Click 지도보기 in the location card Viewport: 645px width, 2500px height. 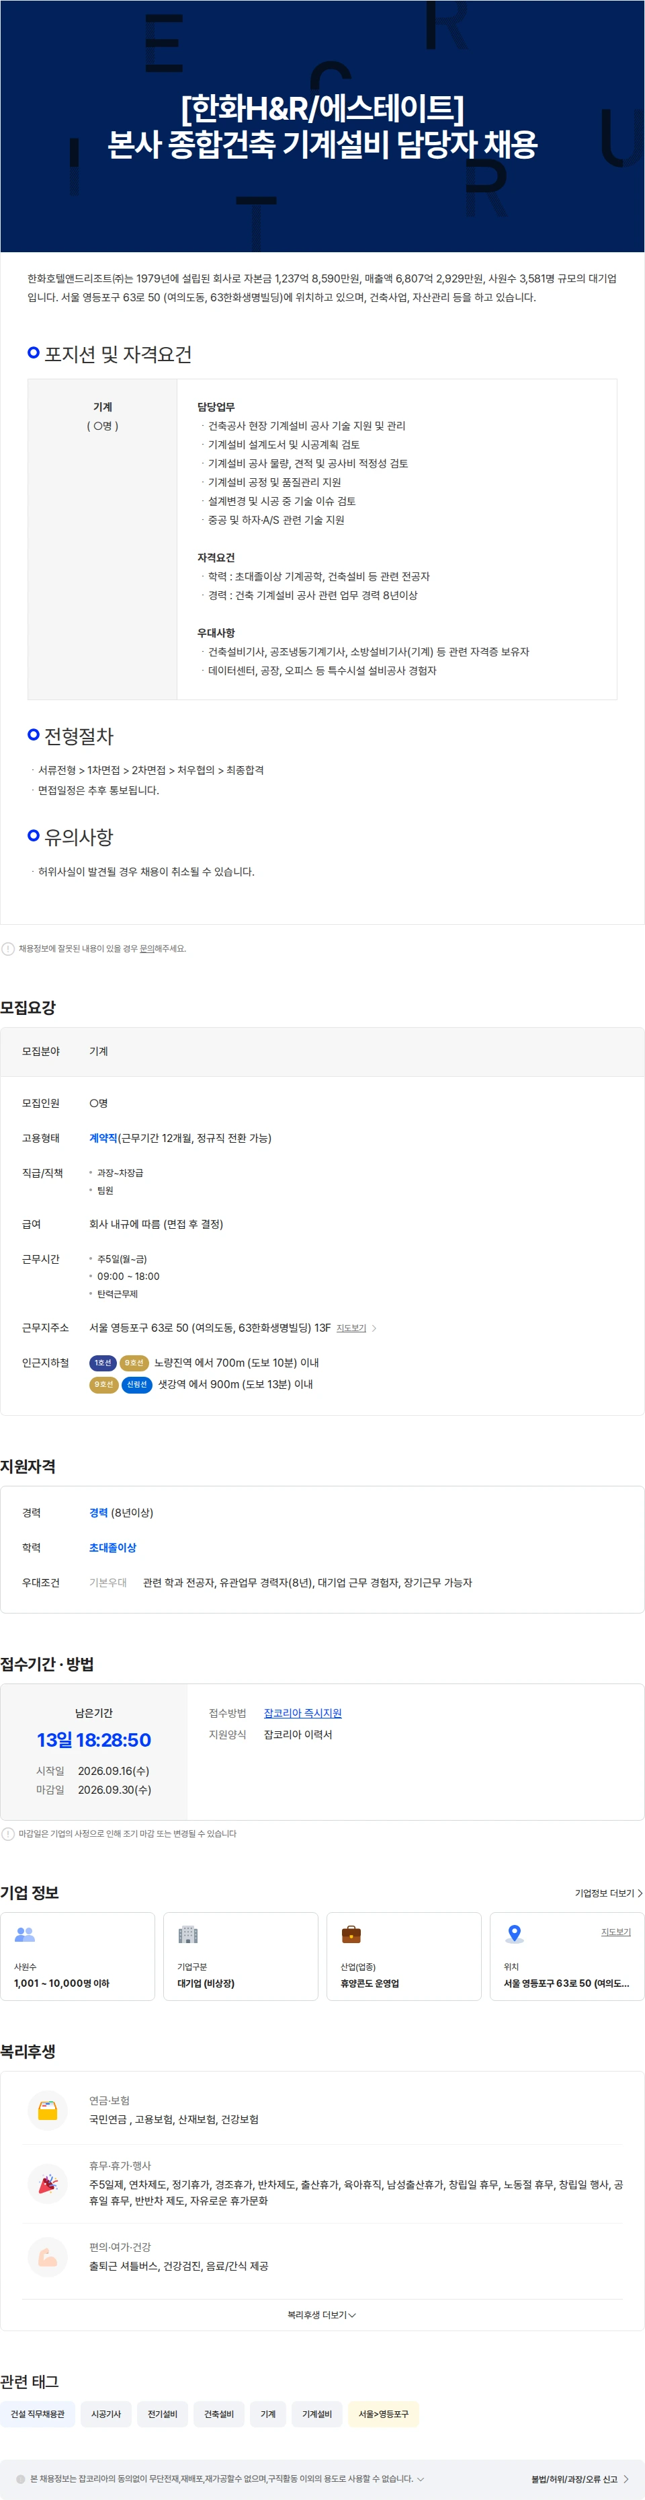pos(616,1931)
